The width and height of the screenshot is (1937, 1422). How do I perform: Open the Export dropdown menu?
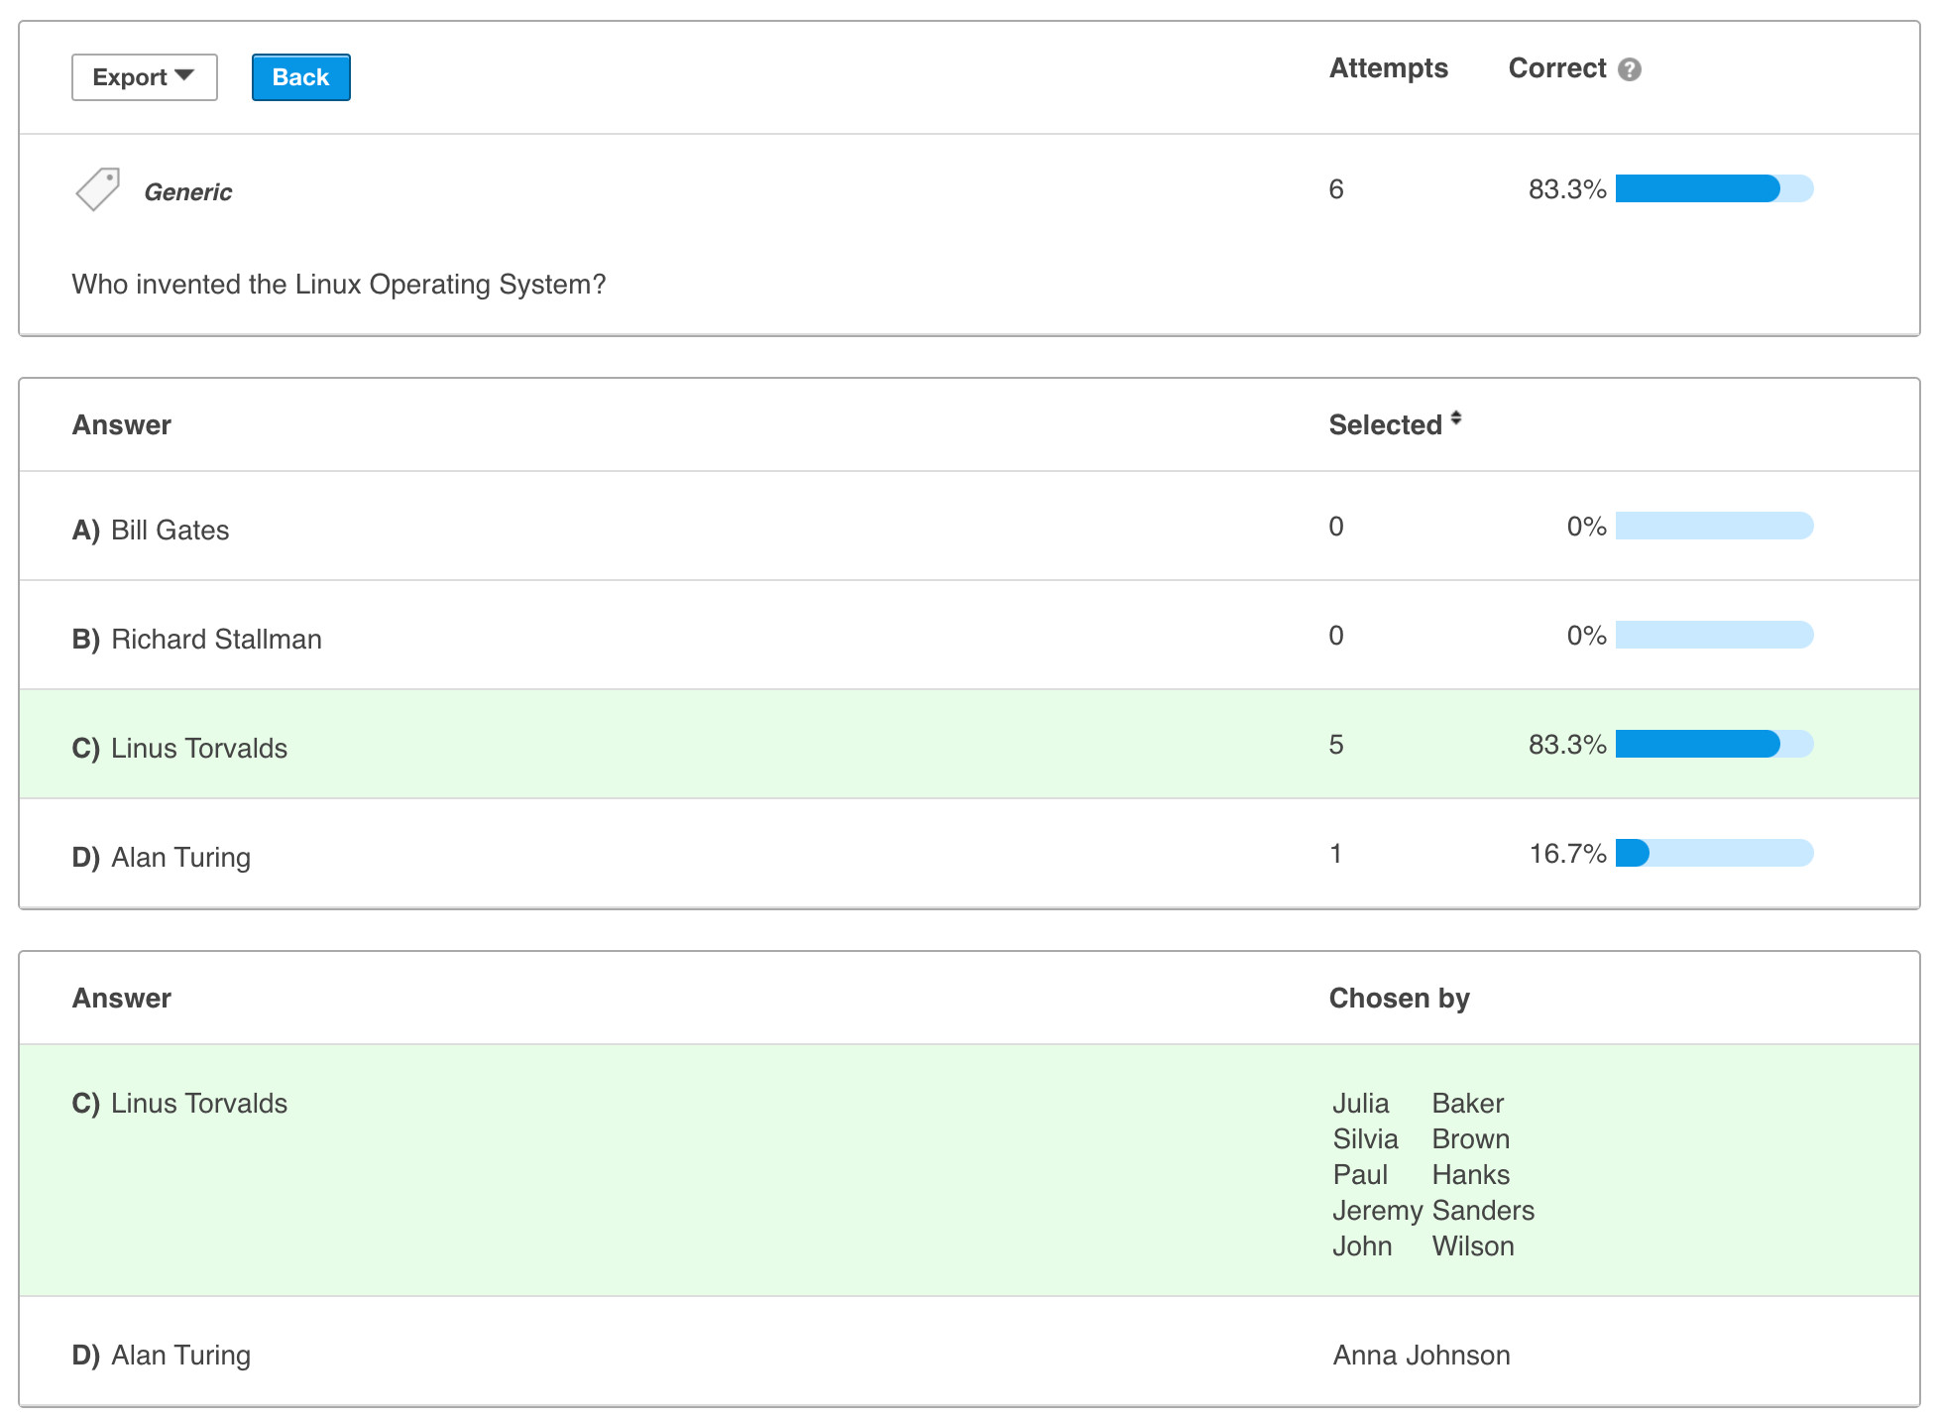144,77
